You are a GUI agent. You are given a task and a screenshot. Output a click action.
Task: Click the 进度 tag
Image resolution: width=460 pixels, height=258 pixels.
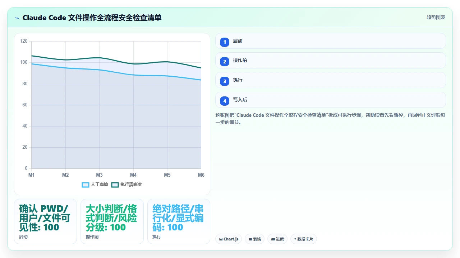point(277,239)
